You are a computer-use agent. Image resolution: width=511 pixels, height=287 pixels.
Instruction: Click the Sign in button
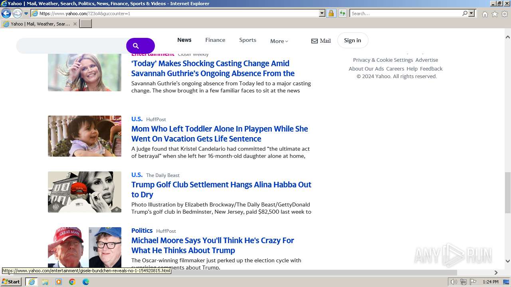pos(353,40)
